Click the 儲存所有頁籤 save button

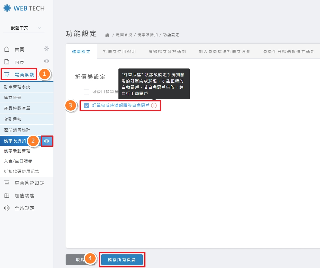point(122,259)
